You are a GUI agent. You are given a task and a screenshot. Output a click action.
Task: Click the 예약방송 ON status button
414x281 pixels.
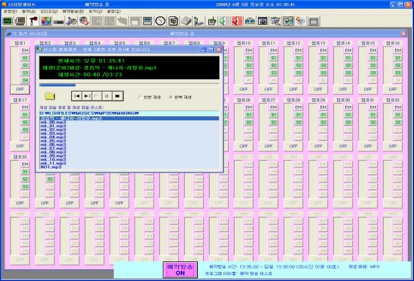click(180, 270)
